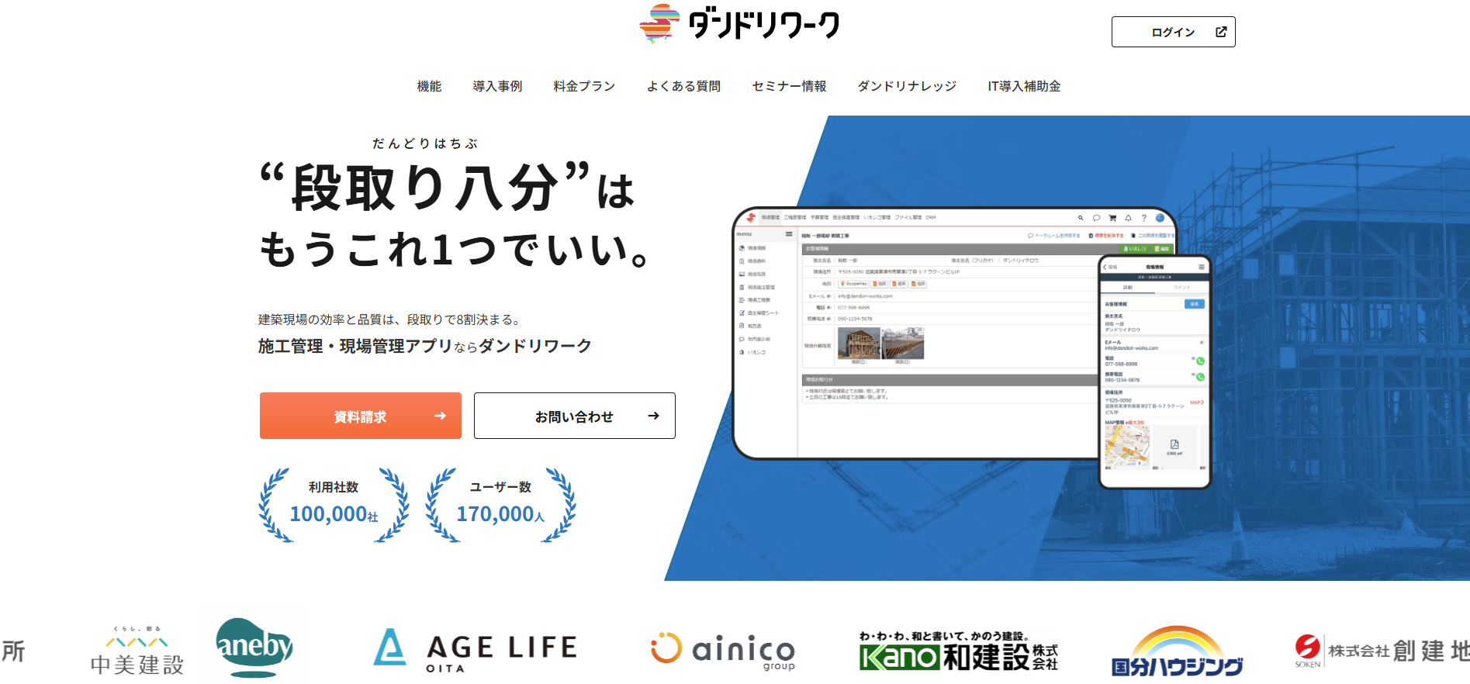Click the bell icon in tablet mockup
The width and height of the screenshot is (1470, 684).
click(x=1128, y=218)
